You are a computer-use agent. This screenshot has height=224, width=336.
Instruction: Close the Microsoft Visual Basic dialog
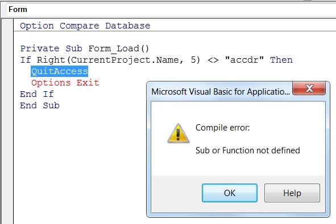(x=309, y=88)
